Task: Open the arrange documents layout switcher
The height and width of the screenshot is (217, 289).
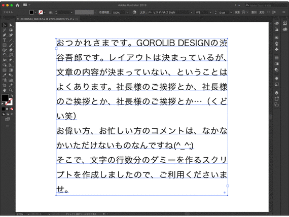Action: [26, 5]
